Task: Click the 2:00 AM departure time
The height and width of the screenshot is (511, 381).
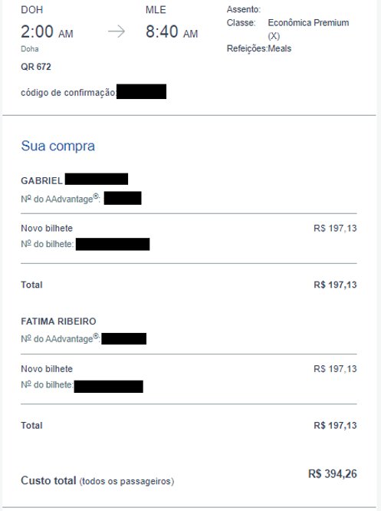Action: (47, 32)
